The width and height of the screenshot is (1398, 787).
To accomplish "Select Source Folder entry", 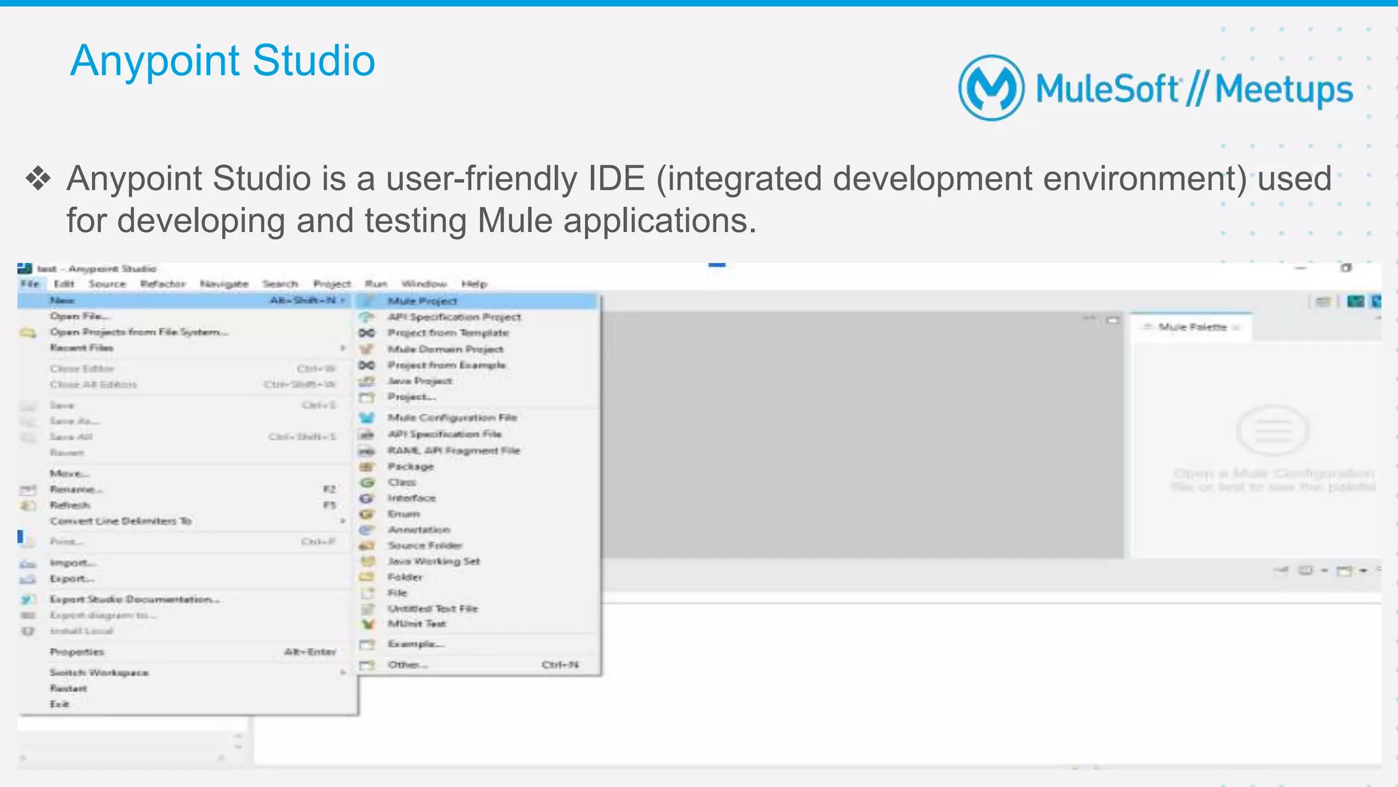I will [x=476, y=545].
